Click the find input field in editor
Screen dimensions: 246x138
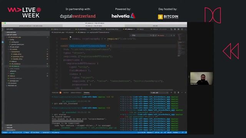coord(140,36)
